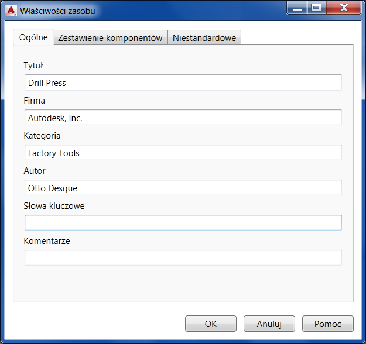366x344 pixels.
Task: Click the AutoCAD icon in title bar
Action: point(11,11)
